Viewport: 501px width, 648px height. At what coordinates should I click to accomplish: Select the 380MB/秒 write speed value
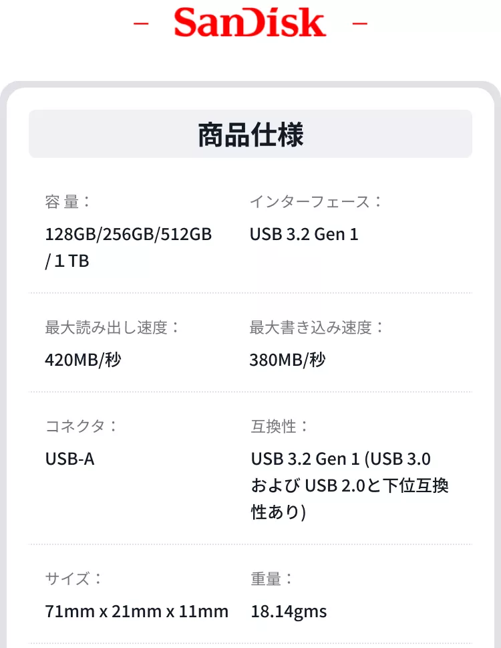287,360
